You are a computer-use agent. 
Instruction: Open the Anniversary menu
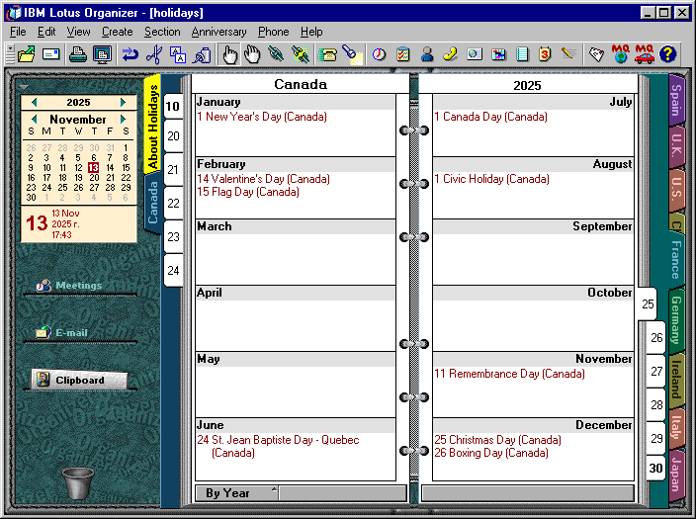(x=218, y=32)
